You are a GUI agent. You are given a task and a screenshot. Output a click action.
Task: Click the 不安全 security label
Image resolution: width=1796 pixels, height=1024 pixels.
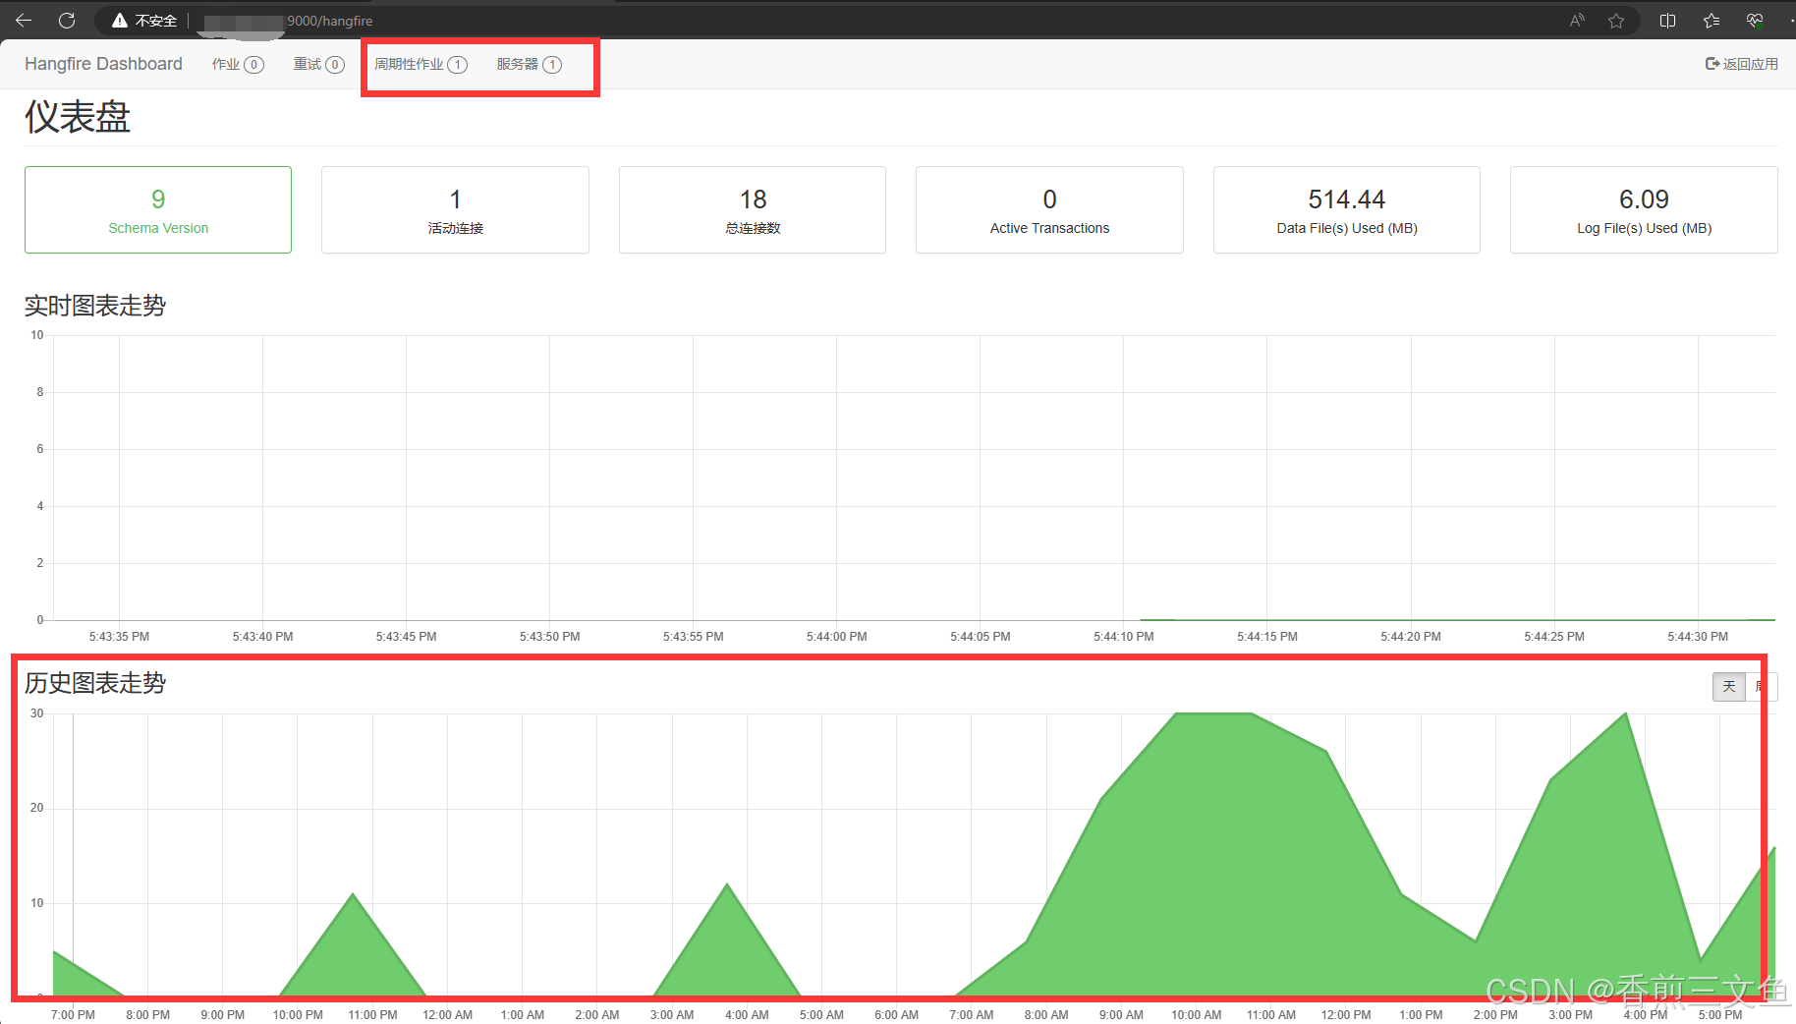tap(156, 21)
